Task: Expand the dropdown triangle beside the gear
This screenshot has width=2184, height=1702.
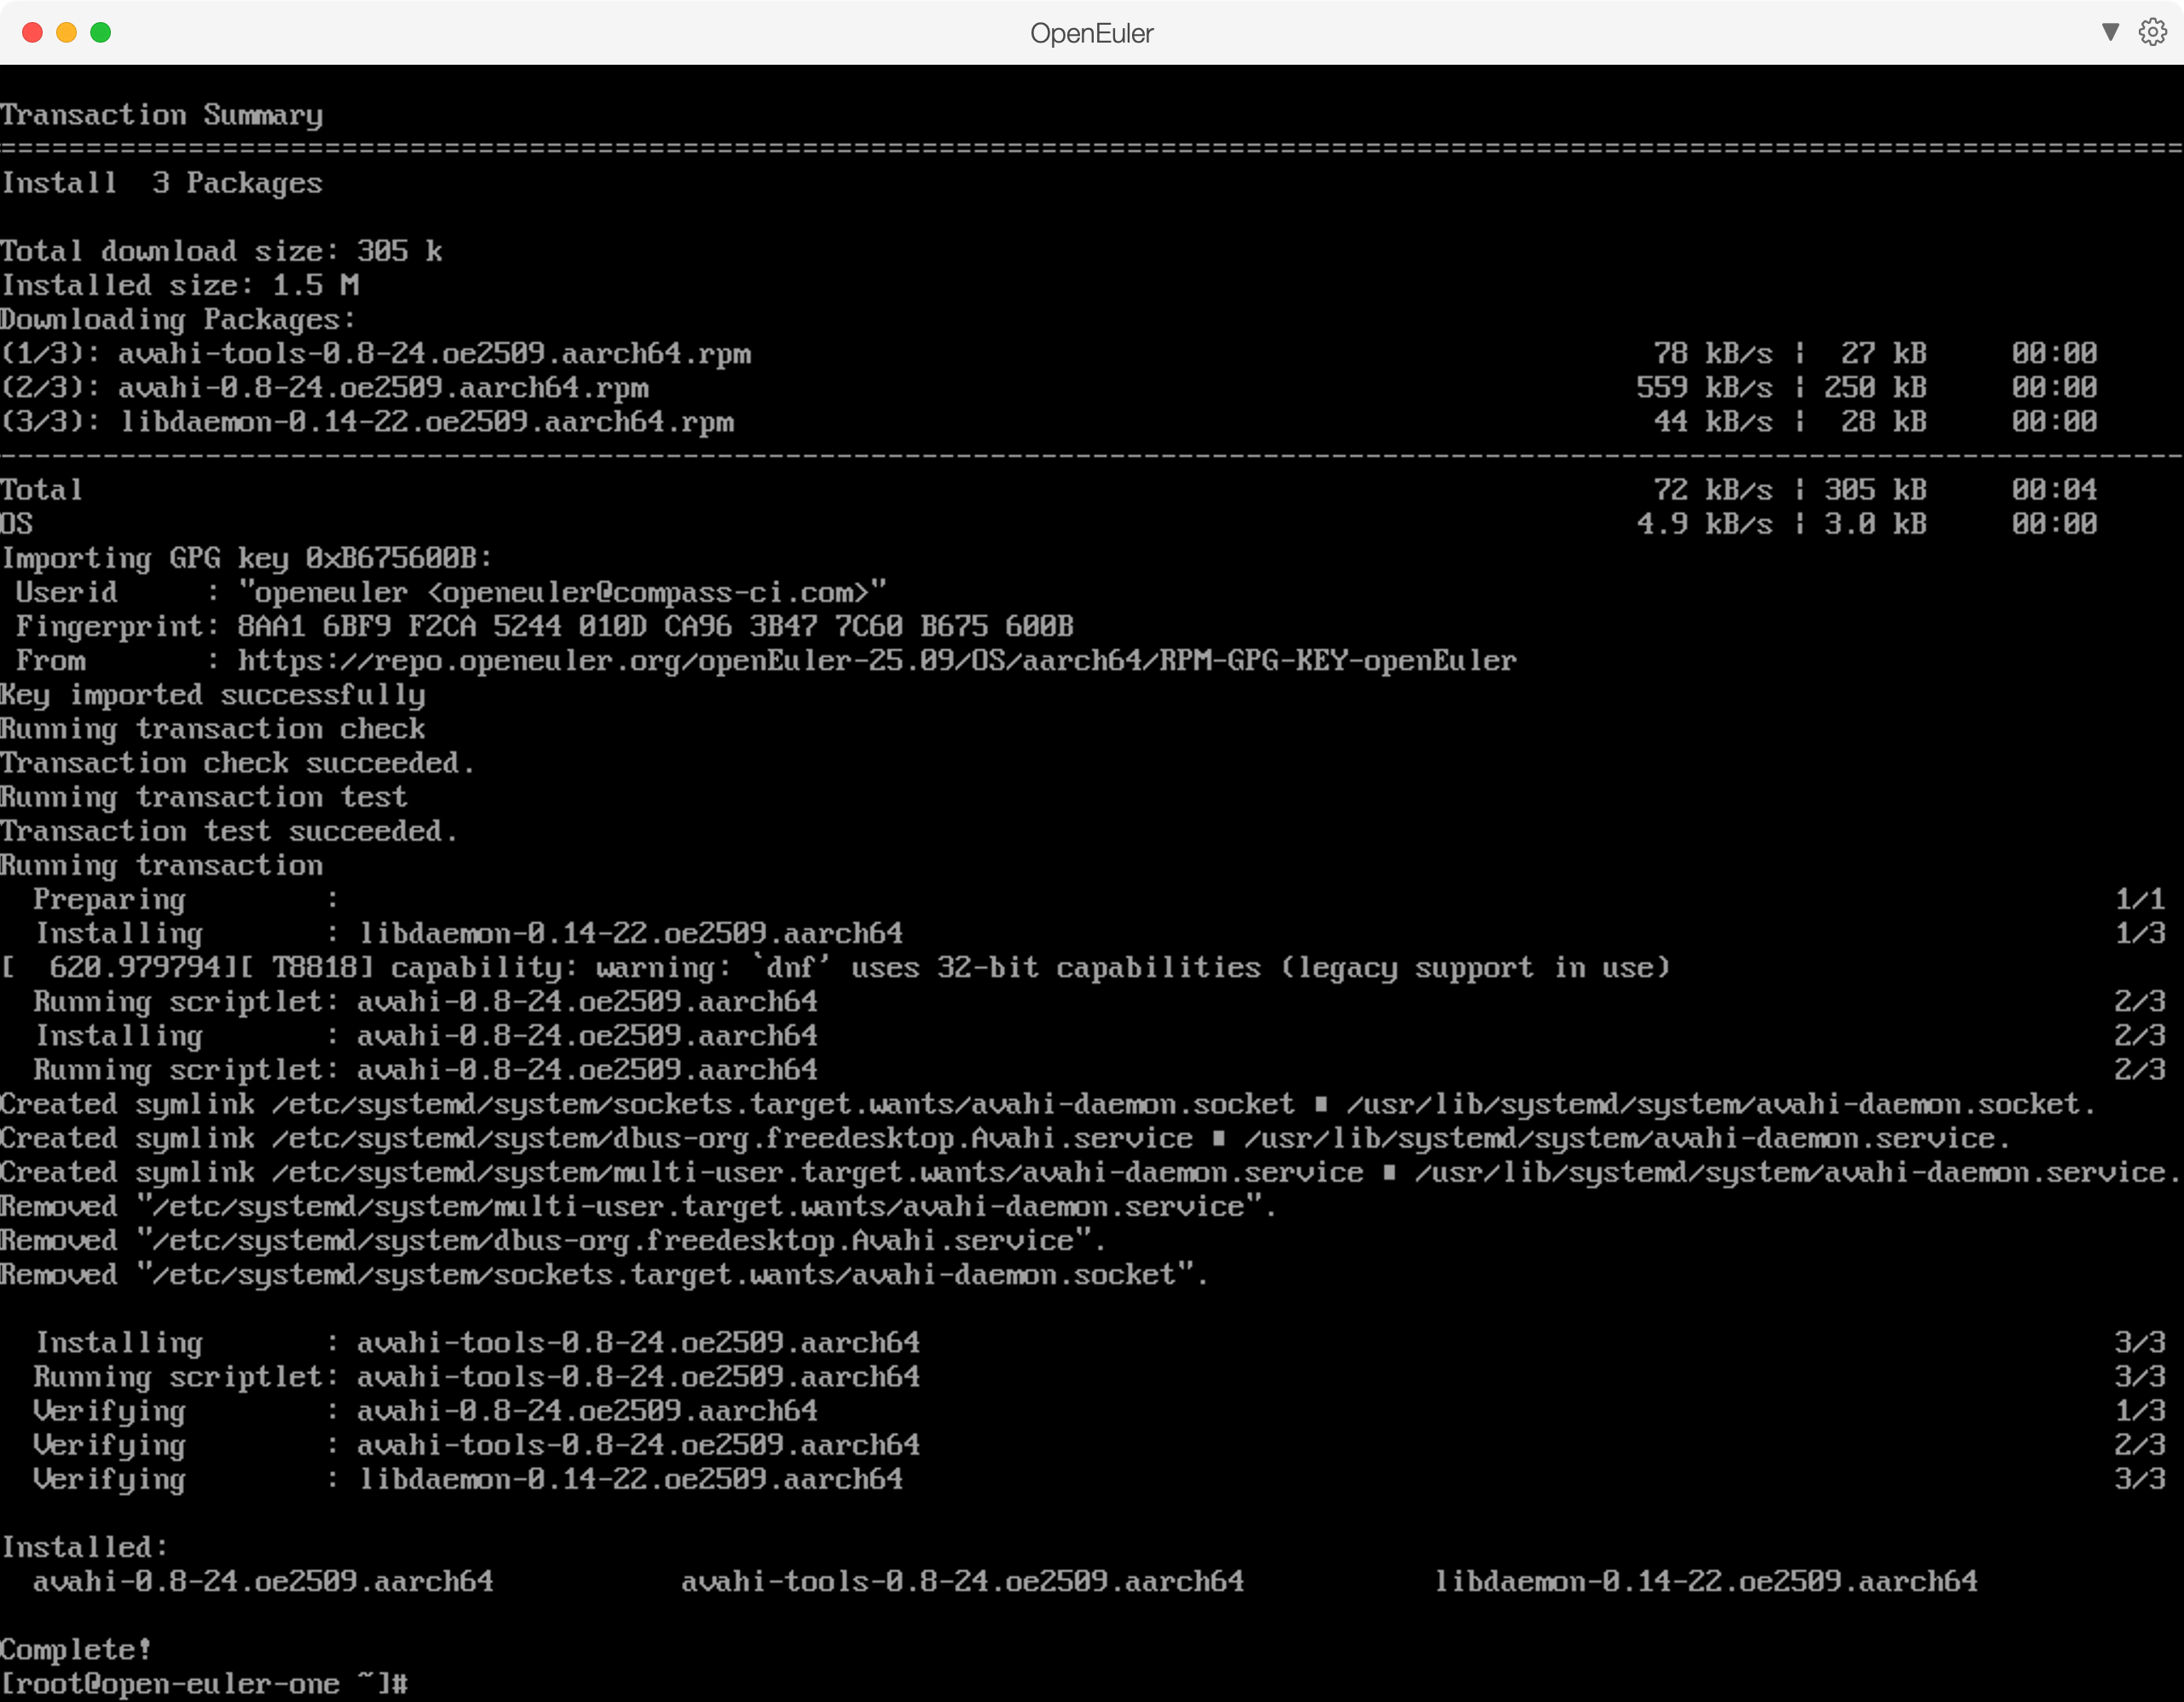Action: (2110, 32)
